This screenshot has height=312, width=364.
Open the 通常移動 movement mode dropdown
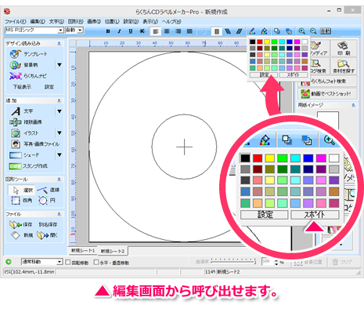[59, 262]
